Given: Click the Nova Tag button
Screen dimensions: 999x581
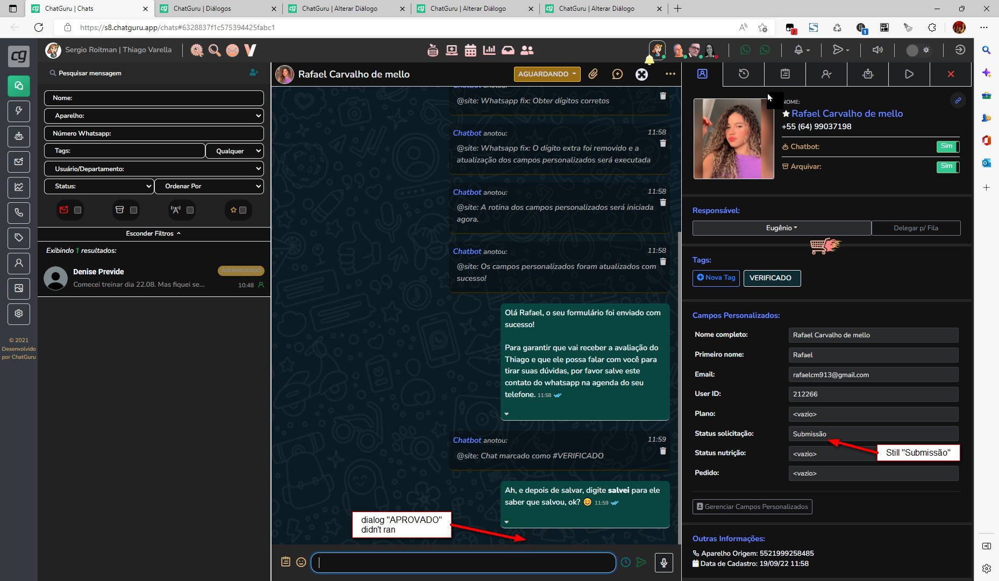Looking at the screenshot, I should 716,278.
